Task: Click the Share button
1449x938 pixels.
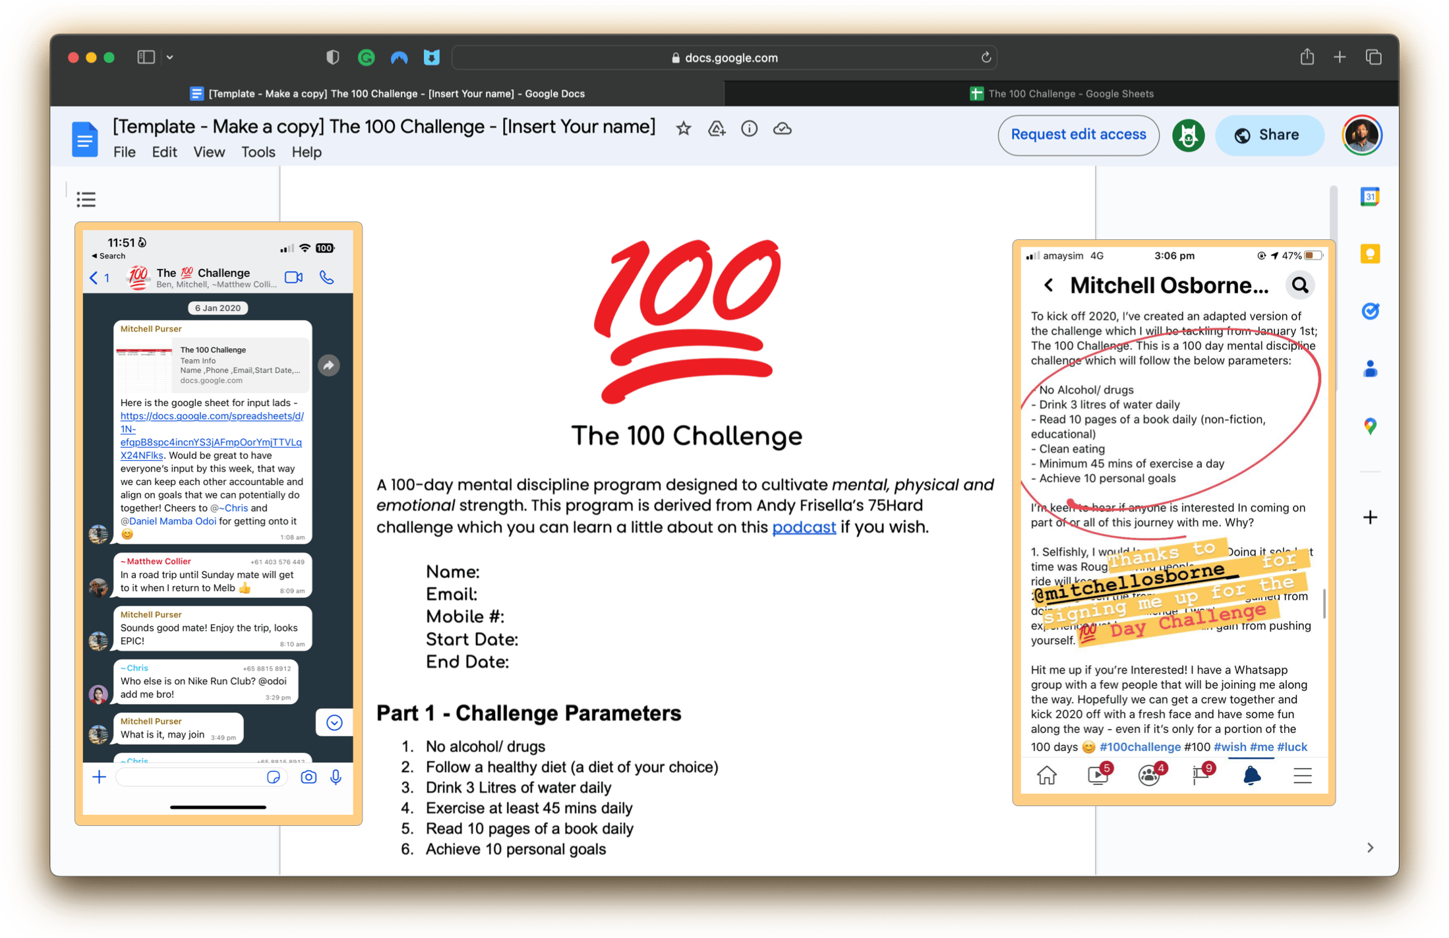Action: (x=1268, y=135)
